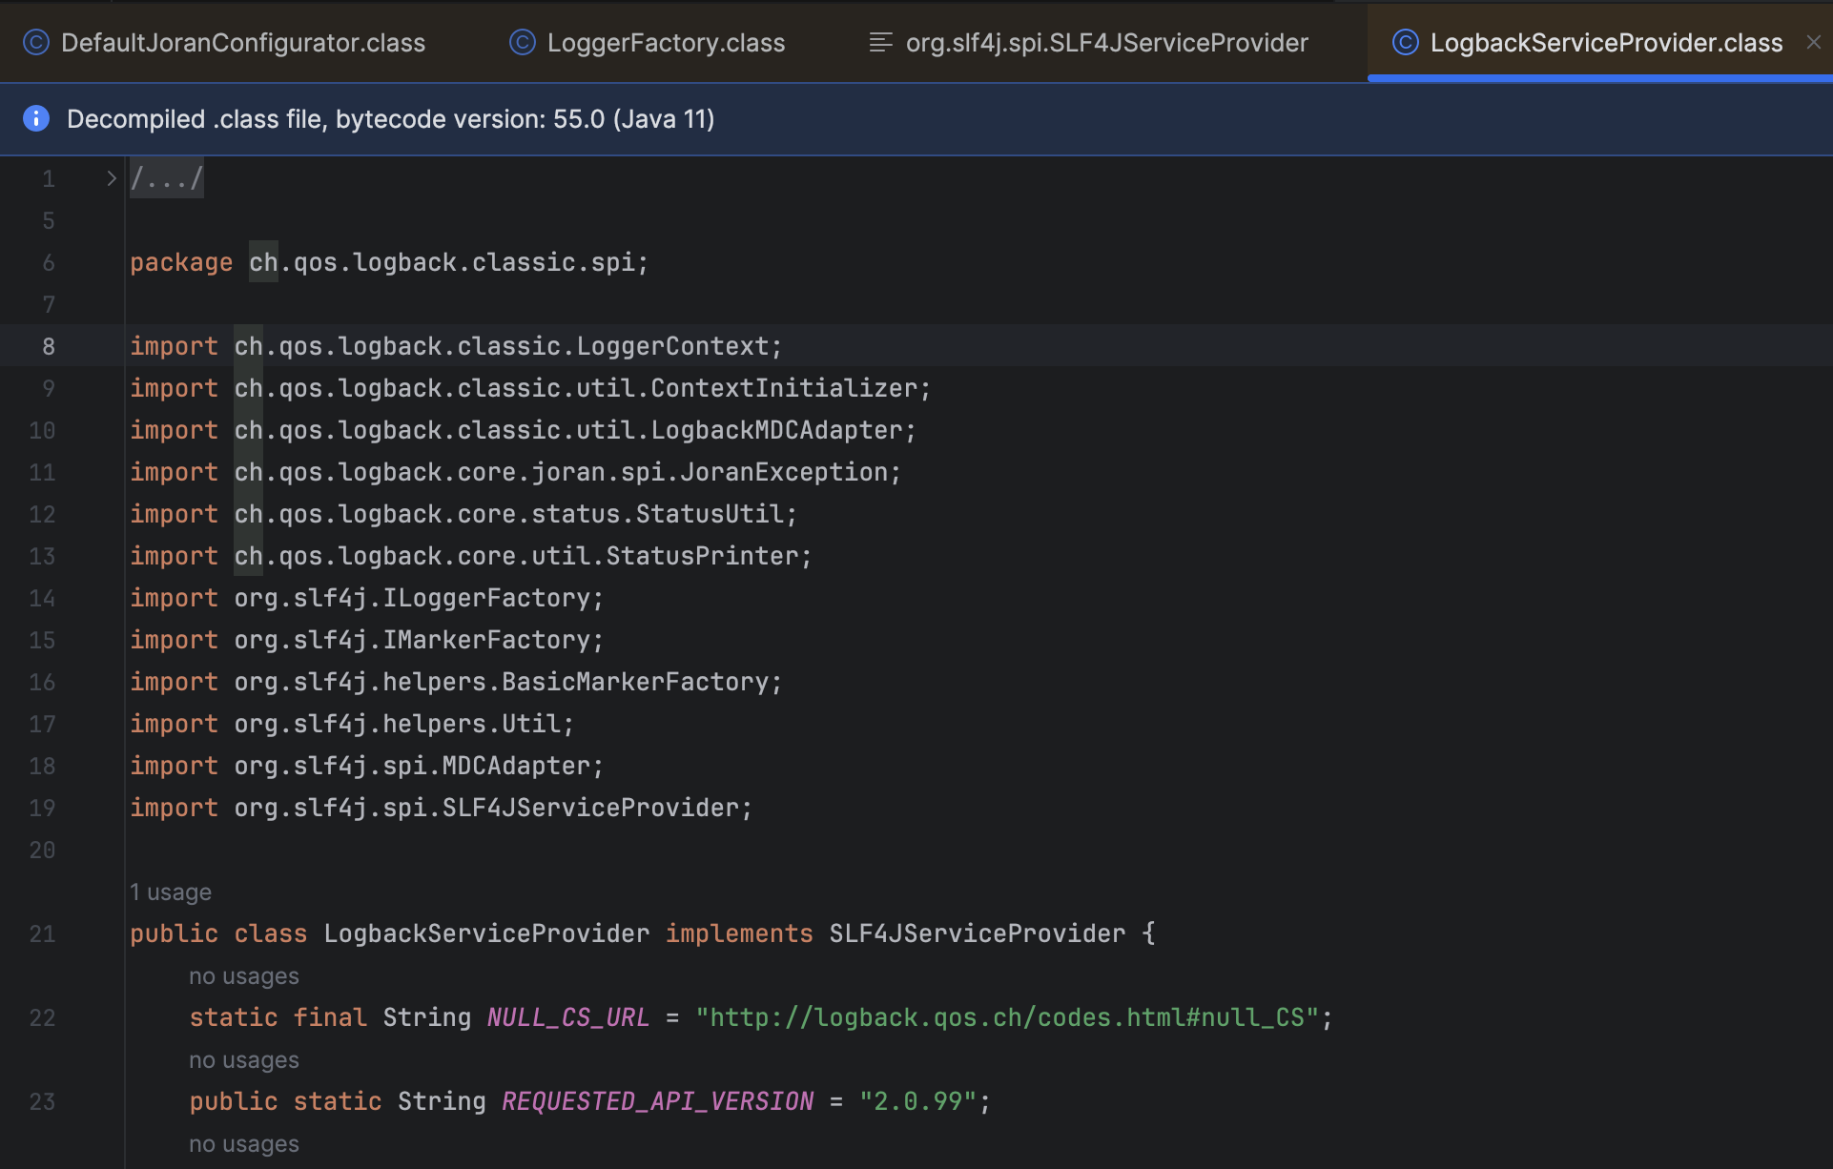Image resolution: width=1833 pixels, height=1169 pixels.
Task: Click SLF4JServiceProvider in the class declaration
Action: (x=977, y=933)
